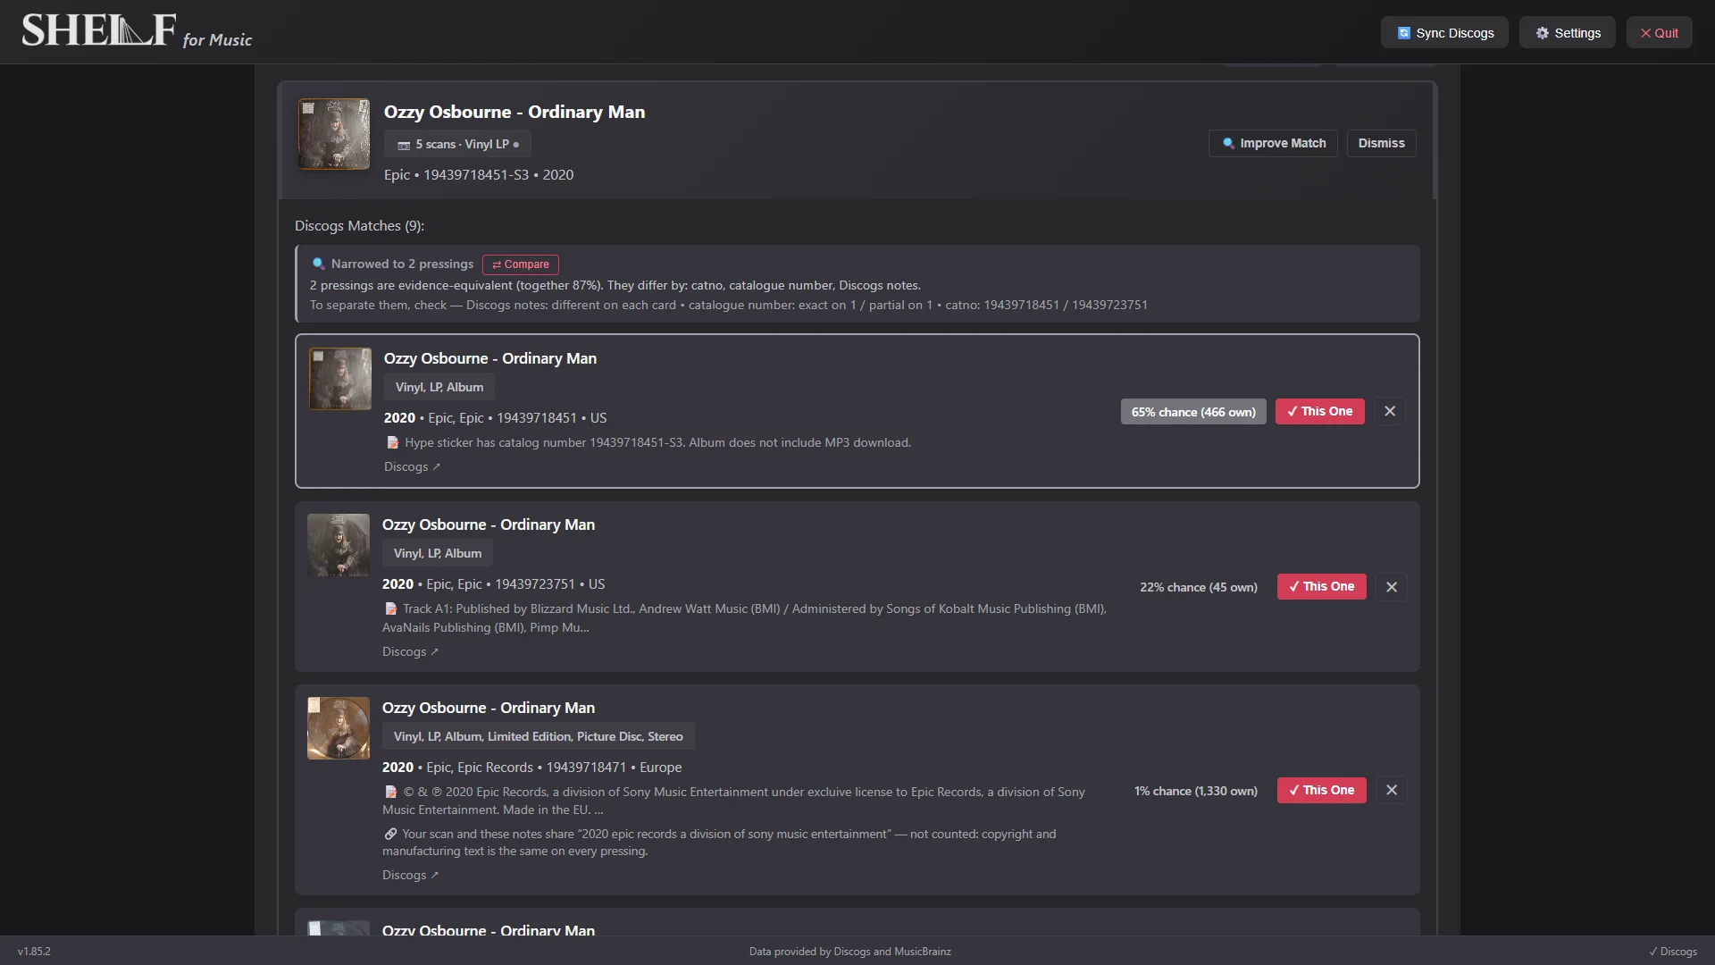Screen dimensions: 1715x965
Task: Click the scanned album cover thumbnail at the top
Action: point(334,134)
